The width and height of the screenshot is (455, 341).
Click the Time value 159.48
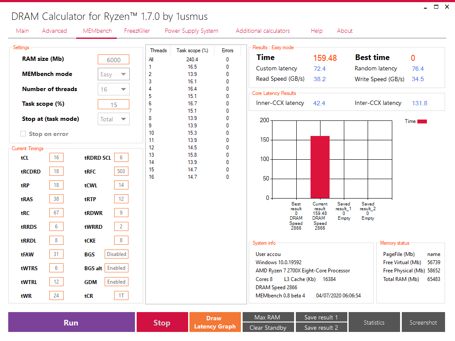(x=325, y=58)
